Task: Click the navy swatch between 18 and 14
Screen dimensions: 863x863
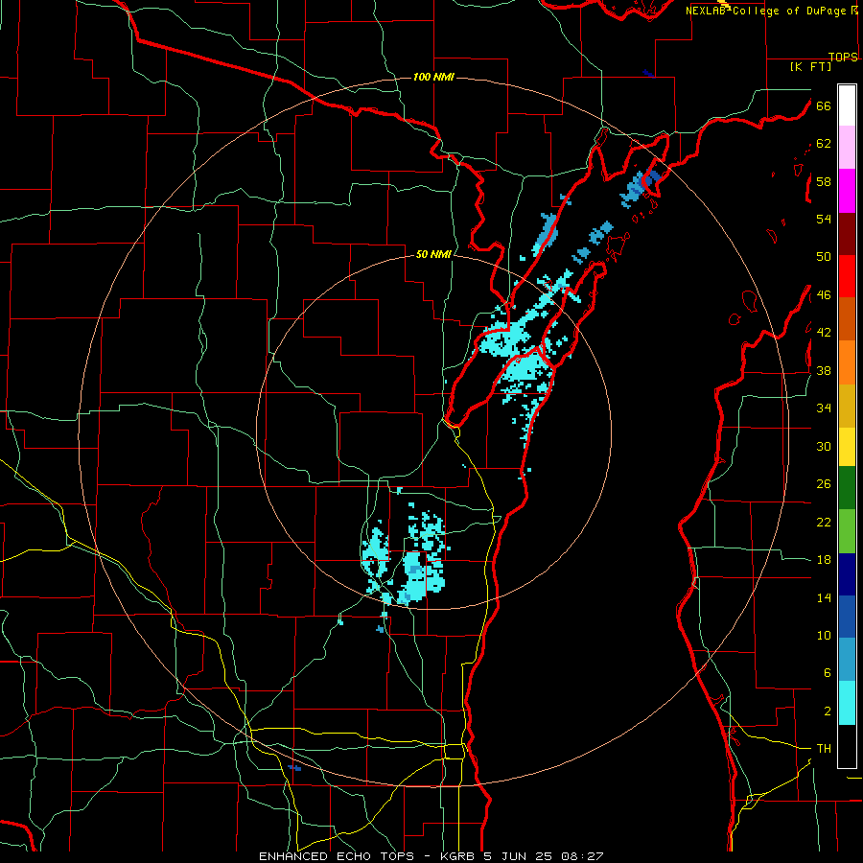Action: point(847,574)
